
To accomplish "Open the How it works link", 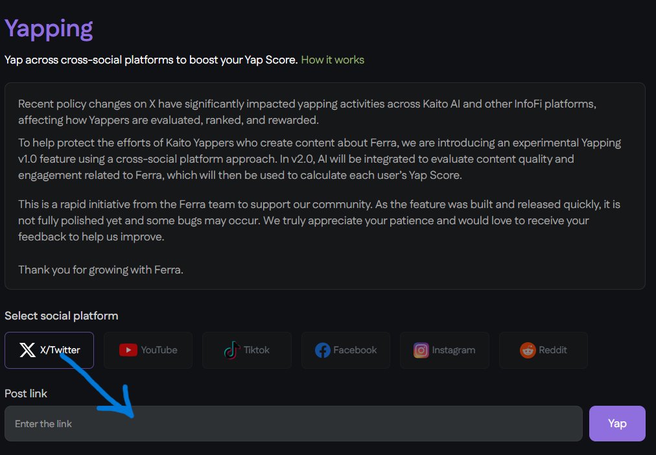I will click(333, 60).
